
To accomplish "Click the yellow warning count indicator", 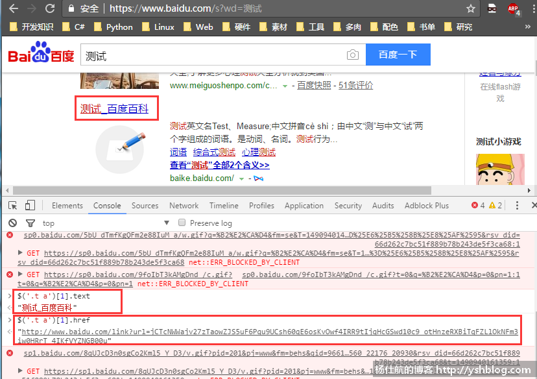I will [x=495, y=205].
